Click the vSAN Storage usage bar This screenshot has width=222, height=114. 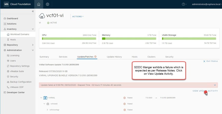[189, 39]
